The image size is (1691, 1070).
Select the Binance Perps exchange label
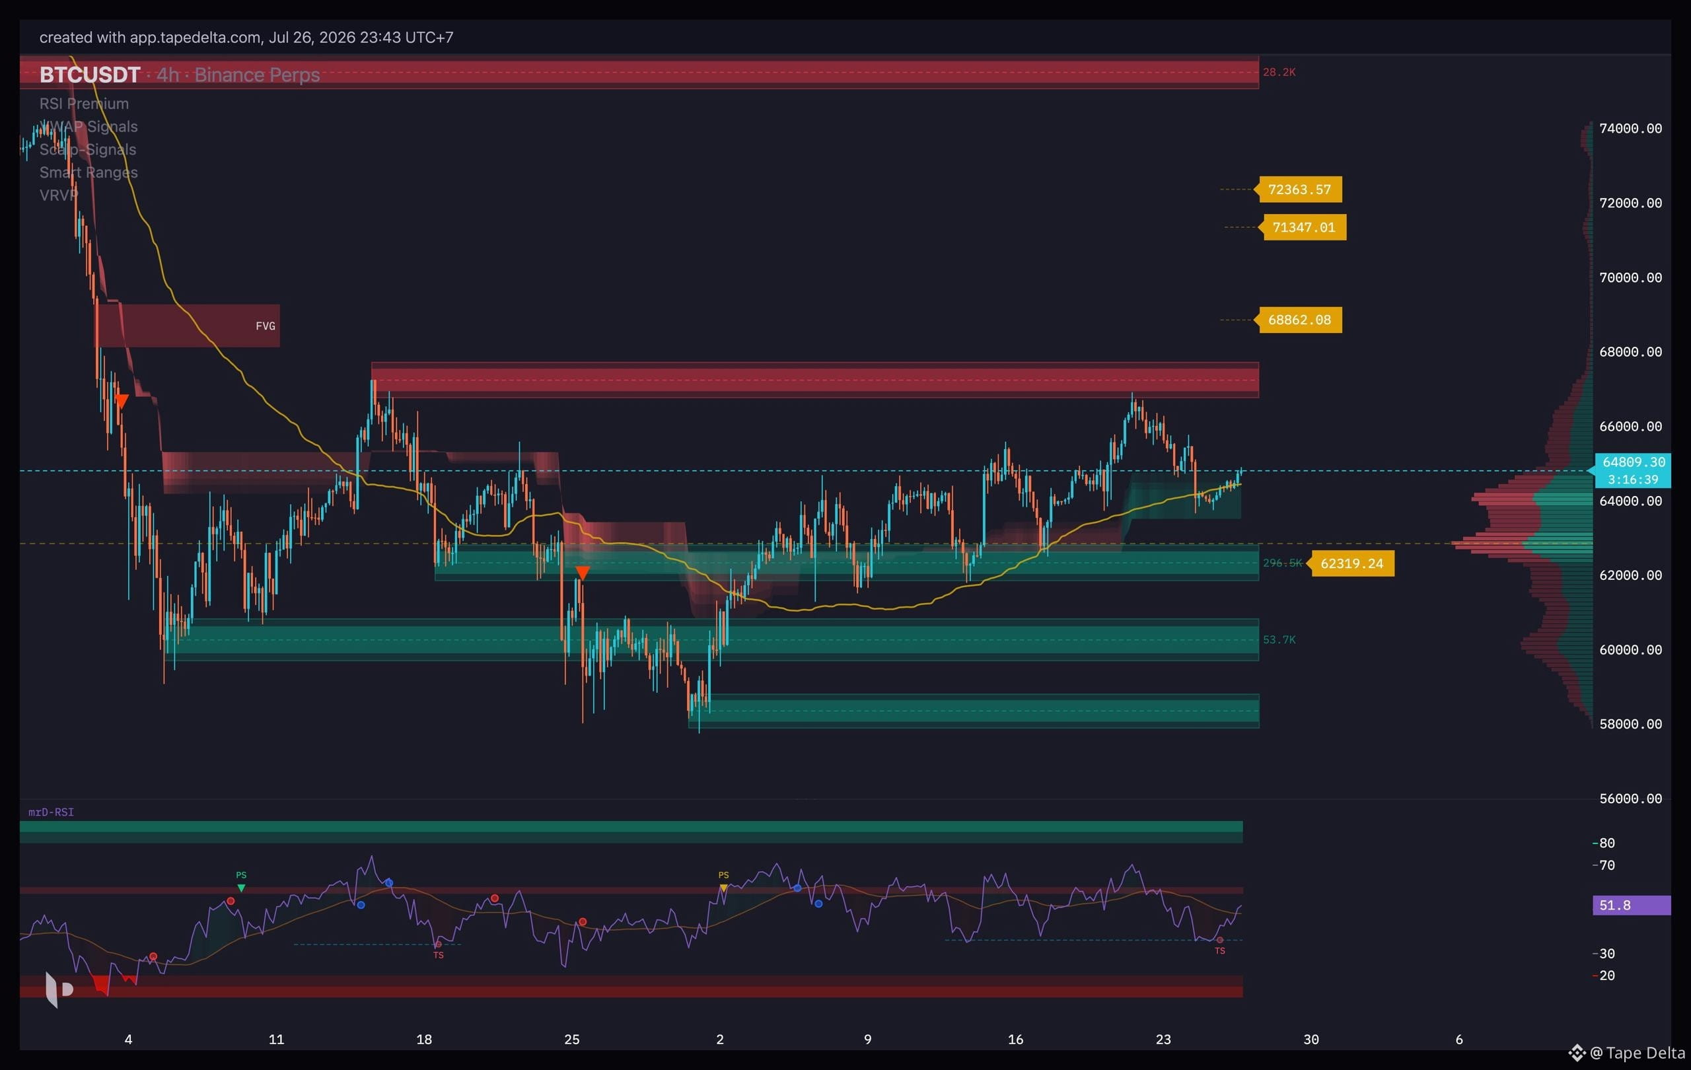pyautogui.click(x=257, y=75)
